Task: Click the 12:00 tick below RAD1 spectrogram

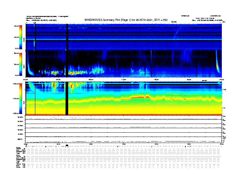Action: coord(124,80)
